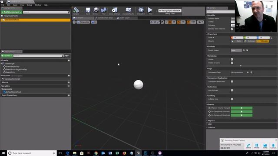Screen dimensions: 278x156
Task: Change Lit view mode
Action: click(94, 22)
